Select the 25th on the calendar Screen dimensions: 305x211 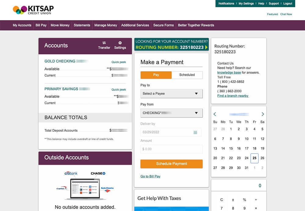[254, 158]
